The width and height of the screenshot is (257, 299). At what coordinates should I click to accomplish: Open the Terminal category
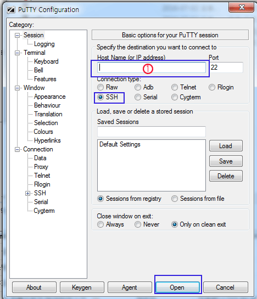[x=35, y=53]
